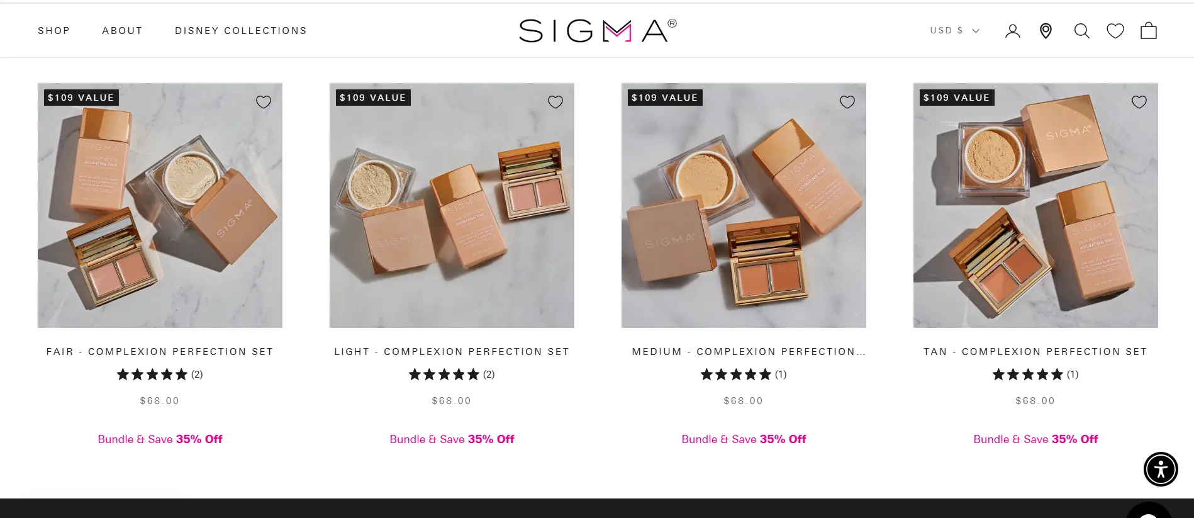
Task: Click Bundle & Save 35% Off under Light set
Action: click(452, 439)
